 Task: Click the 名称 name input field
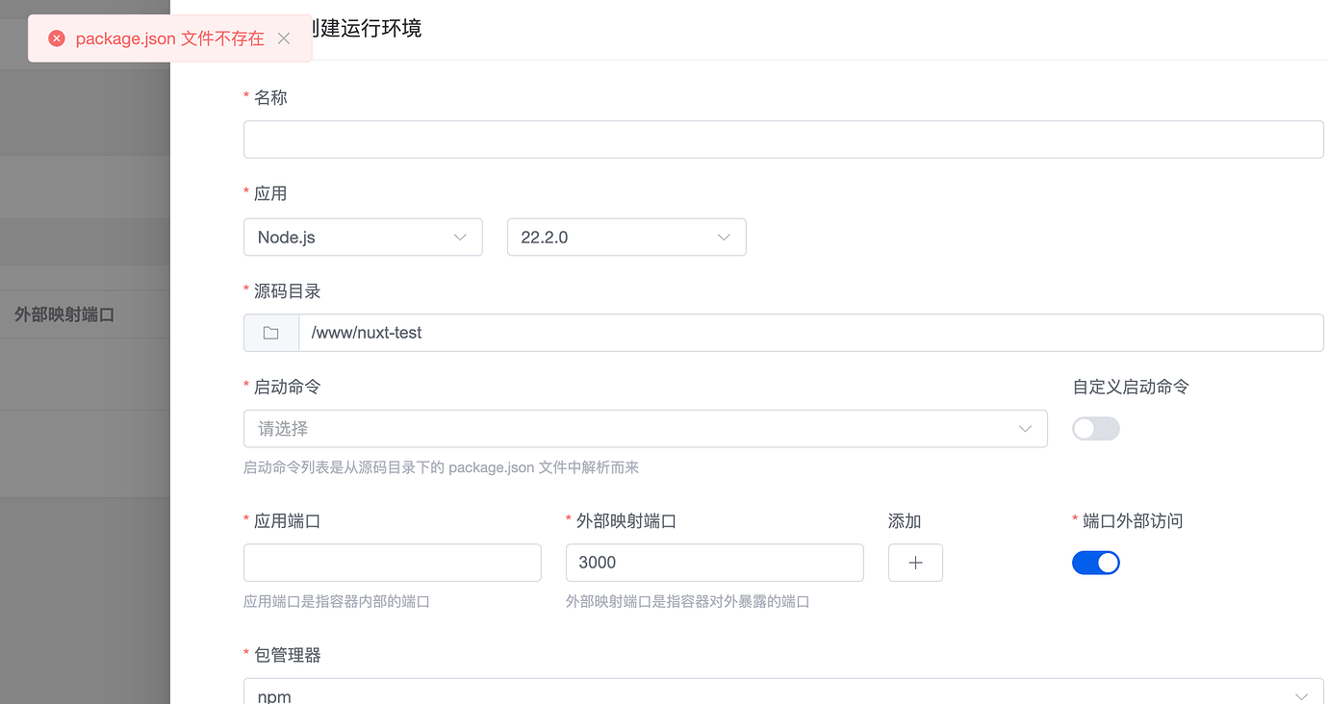(x=783, y=138)
